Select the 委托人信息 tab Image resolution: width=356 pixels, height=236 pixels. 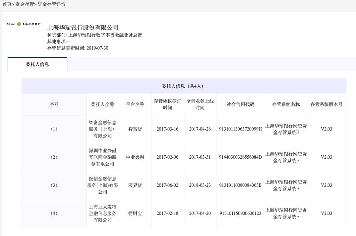[37, 64]
